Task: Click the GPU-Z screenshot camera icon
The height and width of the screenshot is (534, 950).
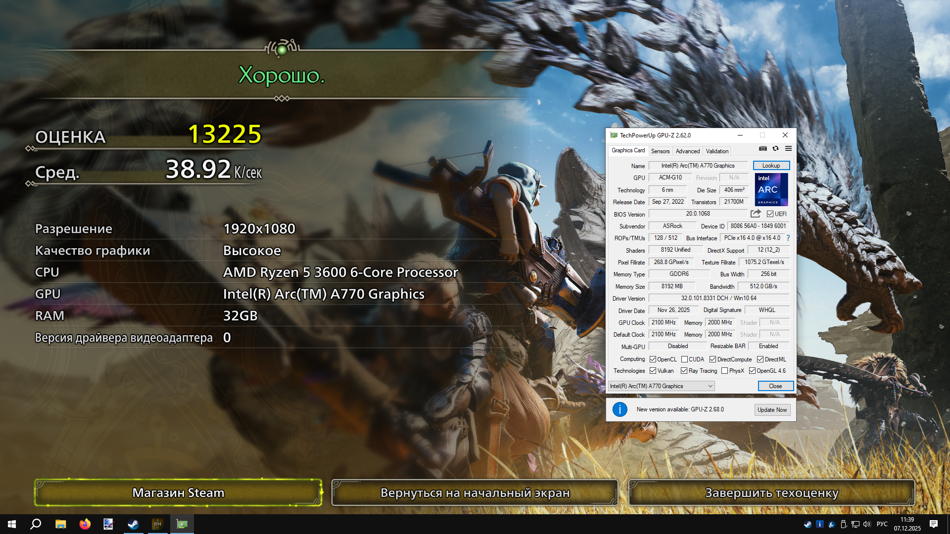Action: point(763,148)
